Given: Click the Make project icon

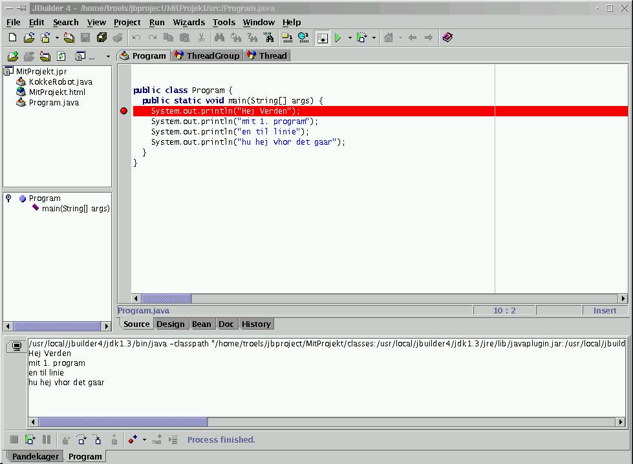Looking at the screenshot, I should point(286,38).
